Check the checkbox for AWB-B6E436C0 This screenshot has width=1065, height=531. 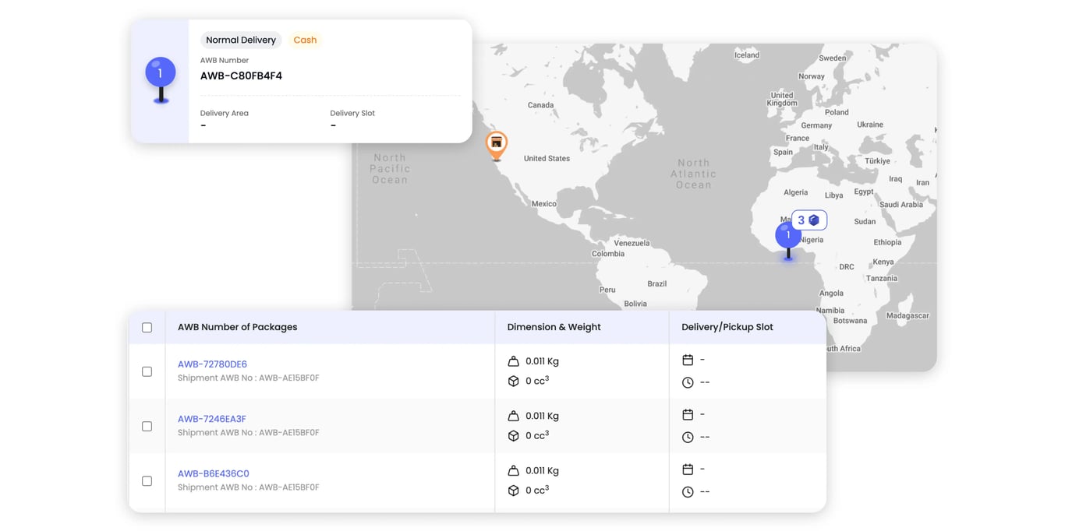[147, 480]
